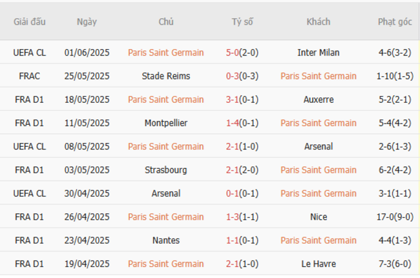Click the 5-0 score versus Inter Milan
Viewport: 420px width, 278px height.
(x=233, y=52)
